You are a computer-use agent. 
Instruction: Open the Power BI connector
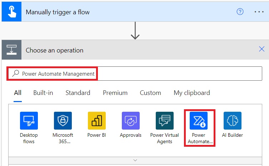(97, 121)
